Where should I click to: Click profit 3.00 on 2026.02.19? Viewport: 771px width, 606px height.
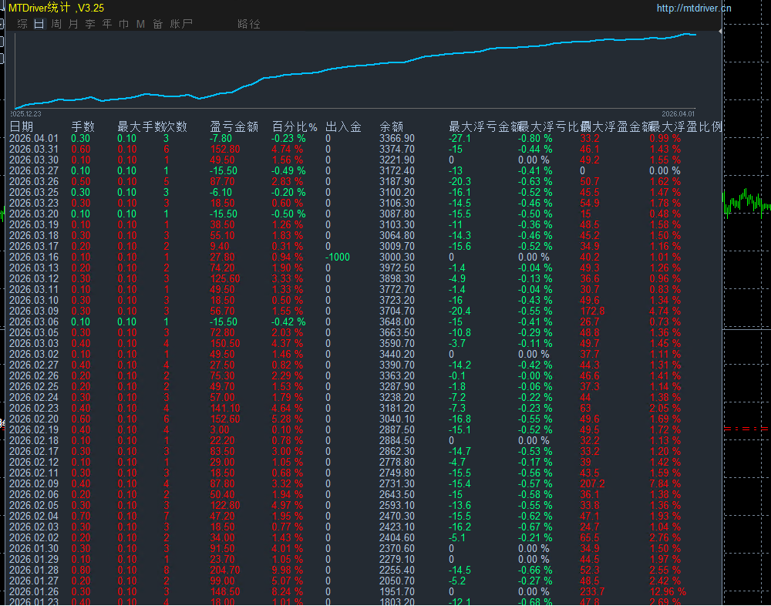(219, 430)
